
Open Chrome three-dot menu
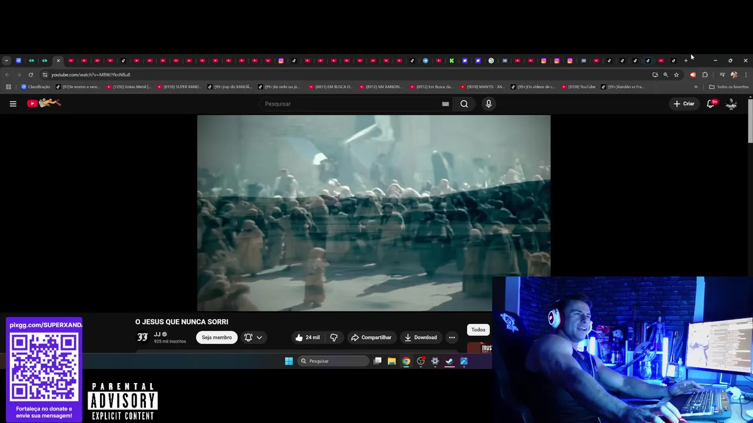point(746,75)
